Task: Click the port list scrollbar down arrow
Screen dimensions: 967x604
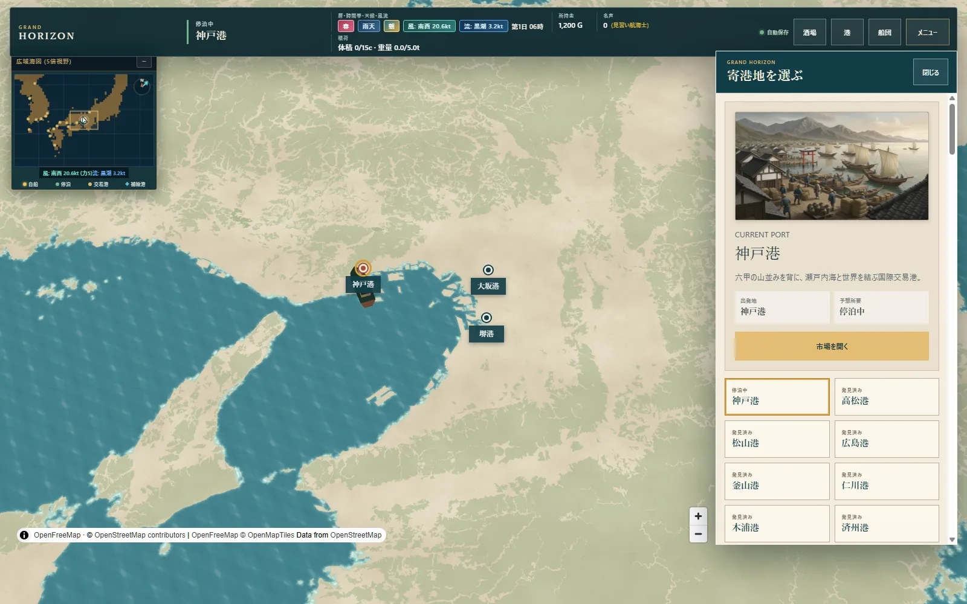Action: [952, 540]
